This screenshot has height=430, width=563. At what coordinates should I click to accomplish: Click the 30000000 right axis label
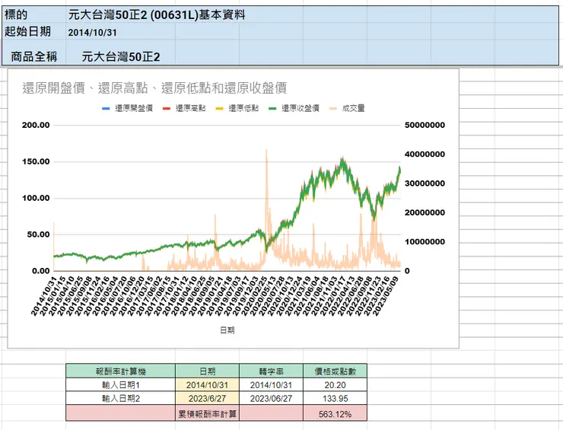point(425,183)
